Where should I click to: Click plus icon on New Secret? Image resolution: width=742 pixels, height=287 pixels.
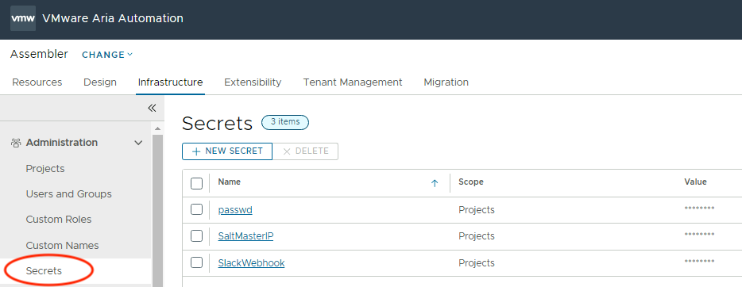coord(196,151)
